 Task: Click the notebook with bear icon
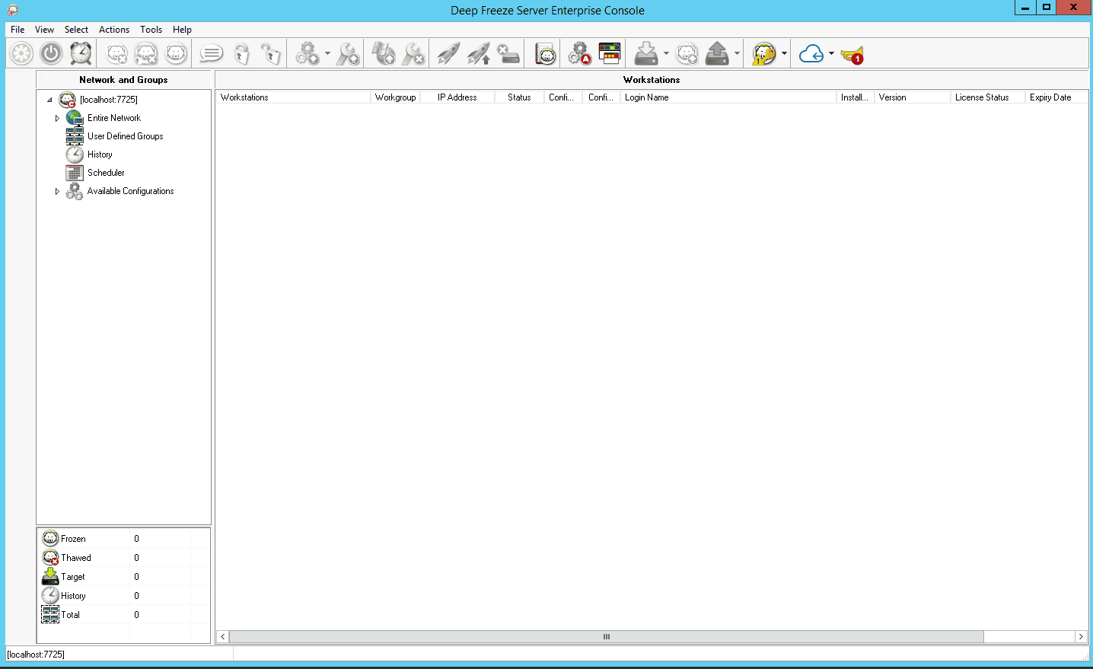tap(546, 54)
